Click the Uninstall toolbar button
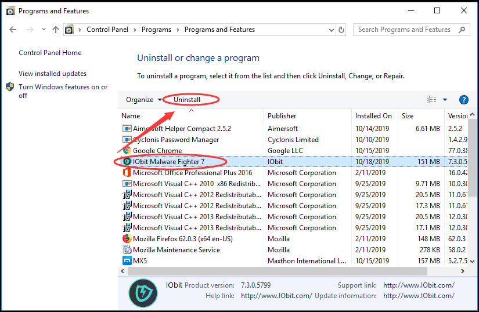Screen dimensions: 479x312 187,100
